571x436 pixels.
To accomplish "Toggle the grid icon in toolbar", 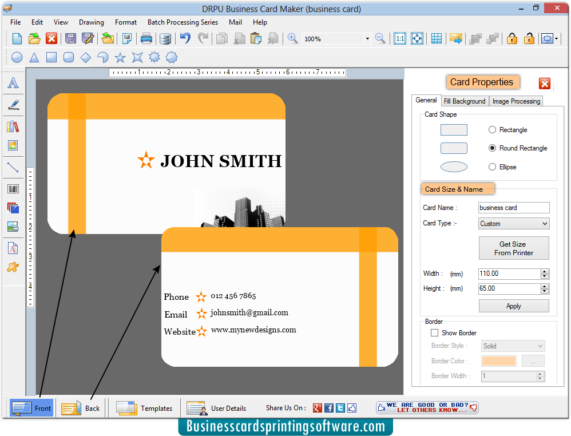I will click(x=437, y=38).
